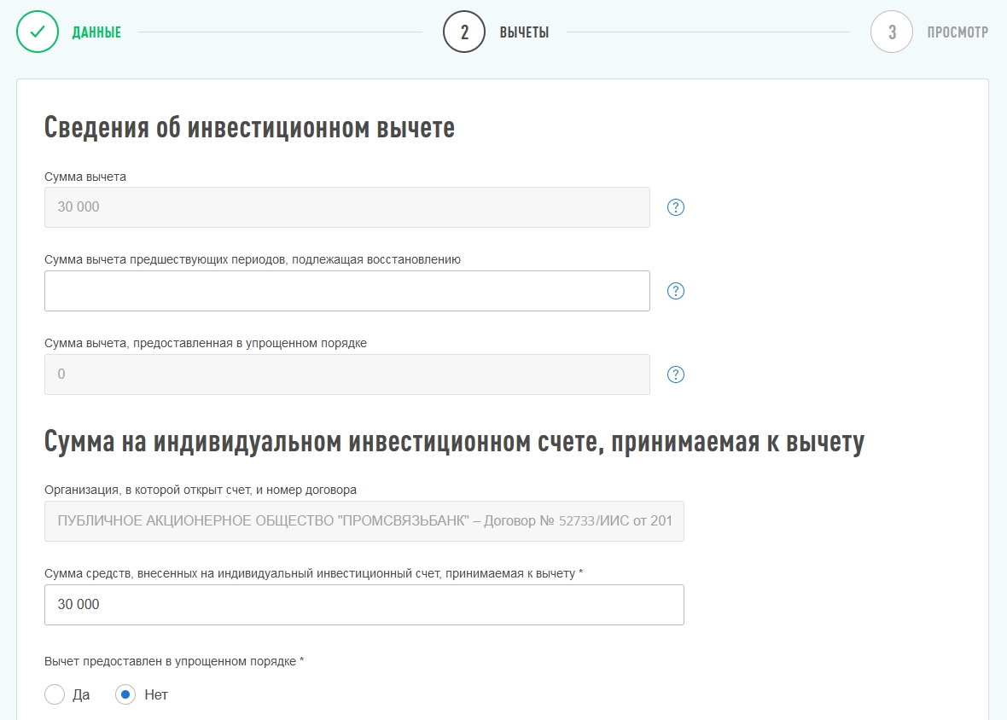Click label Сумма вычета предшествующих периодов, подлежащая восстановлению
The width and height of the screenshot is (1007, 720).
point(253,260)
